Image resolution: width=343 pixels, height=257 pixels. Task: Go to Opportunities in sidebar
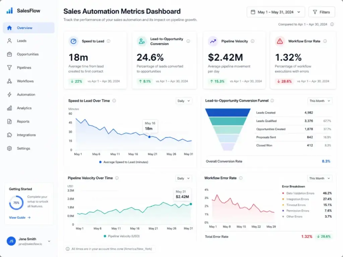coord(29,54)
